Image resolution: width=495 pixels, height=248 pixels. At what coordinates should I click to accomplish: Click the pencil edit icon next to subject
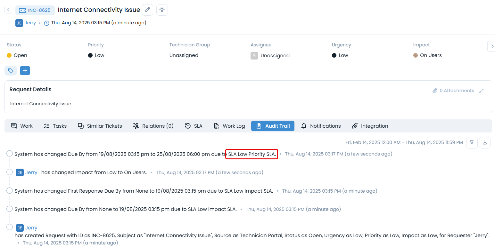(147, 10)
